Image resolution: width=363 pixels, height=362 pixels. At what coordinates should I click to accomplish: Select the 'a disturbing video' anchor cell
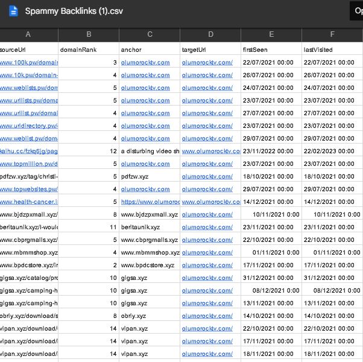pyautogui.click(x=150, y=151)
